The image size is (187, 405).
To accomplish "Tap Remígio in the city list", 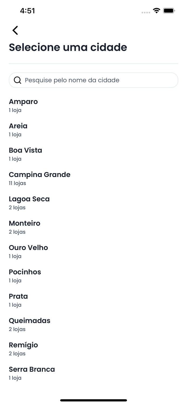I will tap(23, 345).
